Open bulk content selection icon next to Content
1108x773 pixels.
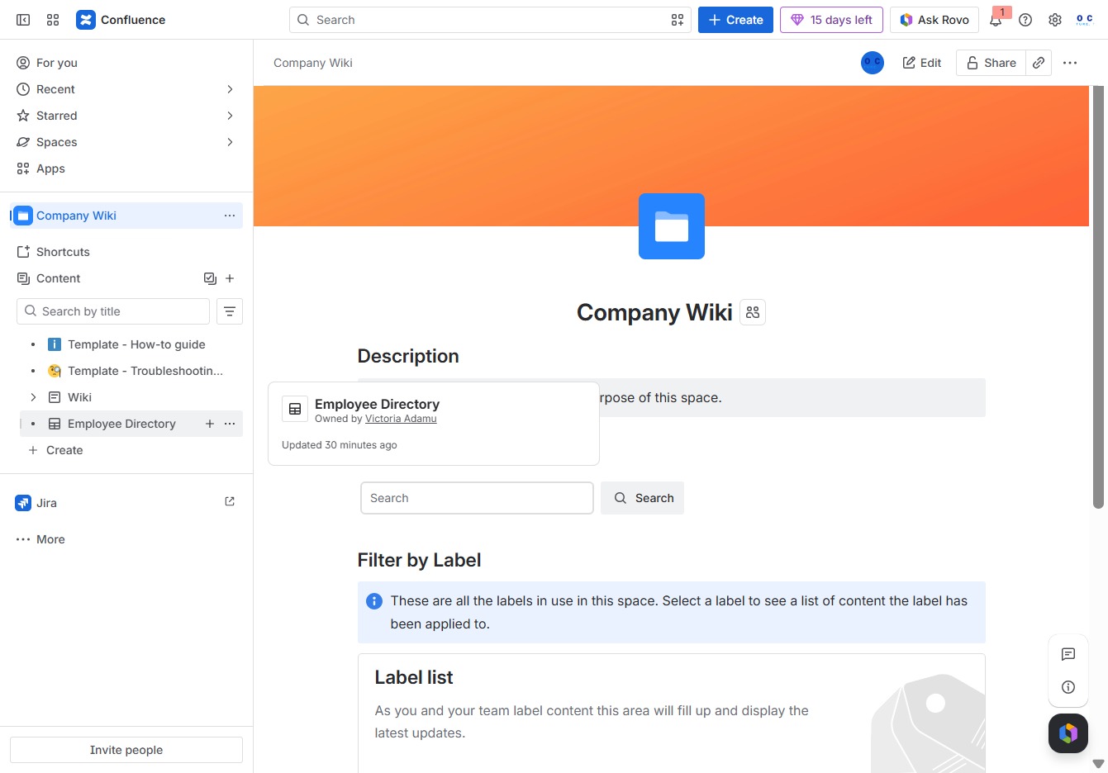coord(210,278)
